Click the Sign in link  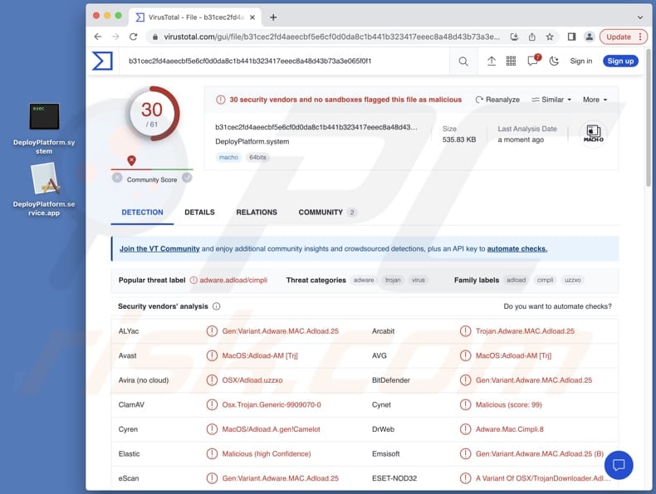(x=581, y=61)
